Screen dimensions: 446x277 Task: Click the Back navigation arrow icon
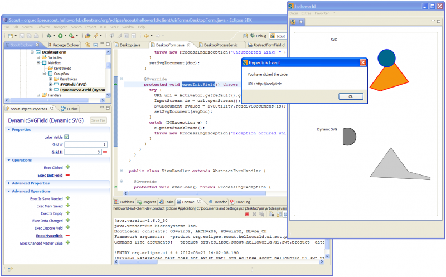pos(146,36)
